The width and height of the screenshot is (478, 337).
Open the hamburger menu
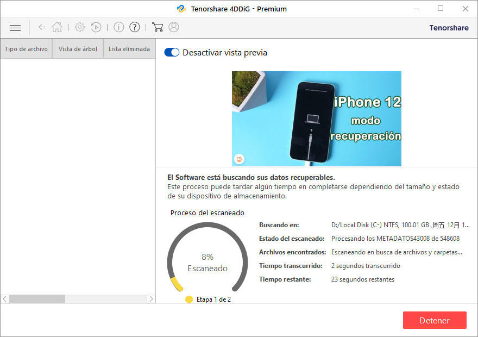click(x=15, y=28)
